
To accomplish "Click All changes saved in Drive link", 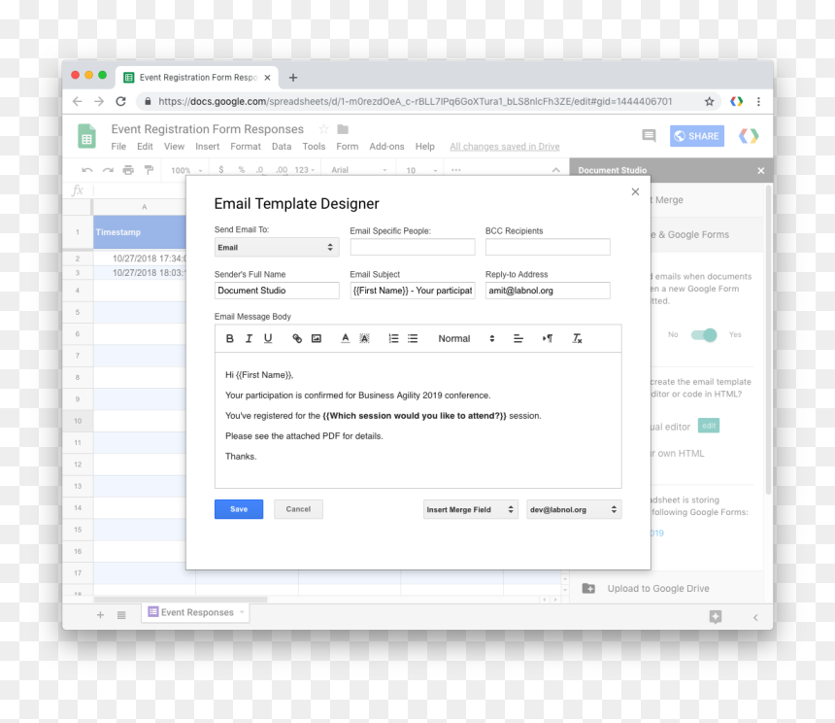I will click(504, 147).
